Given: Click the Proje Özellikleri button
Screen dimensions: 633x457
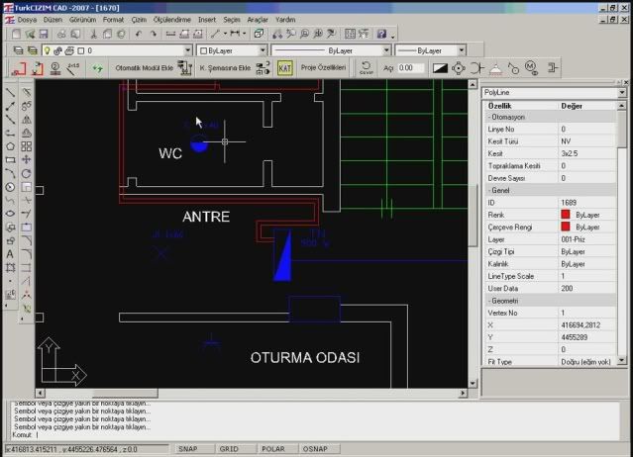Looking at the screenshot, I should click(323, 67).
